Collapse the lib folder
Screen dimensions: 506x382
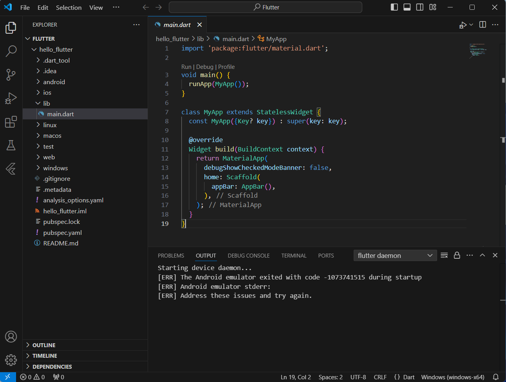(85, 103)
